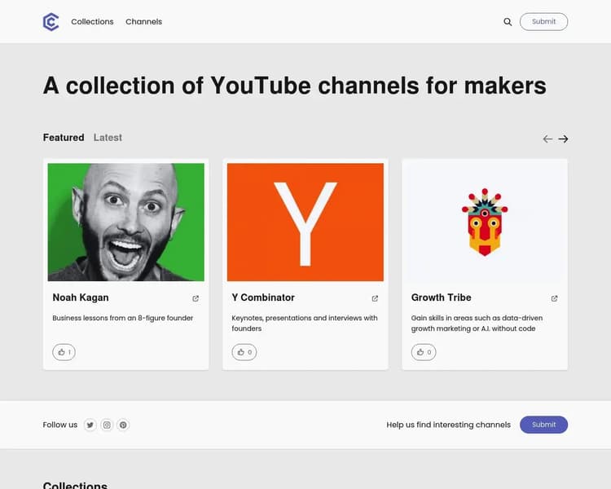Open the search magnifier icon
The height and width of the screenshot is (489, 611).
click(x=508, y=22)
